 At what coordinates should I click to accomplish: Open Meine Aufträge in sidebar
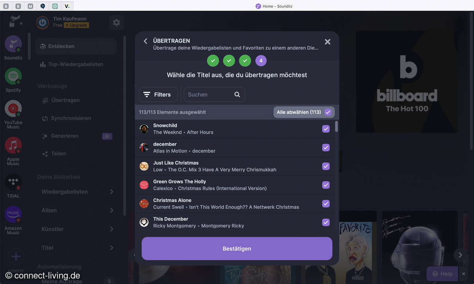pos(61,281)
